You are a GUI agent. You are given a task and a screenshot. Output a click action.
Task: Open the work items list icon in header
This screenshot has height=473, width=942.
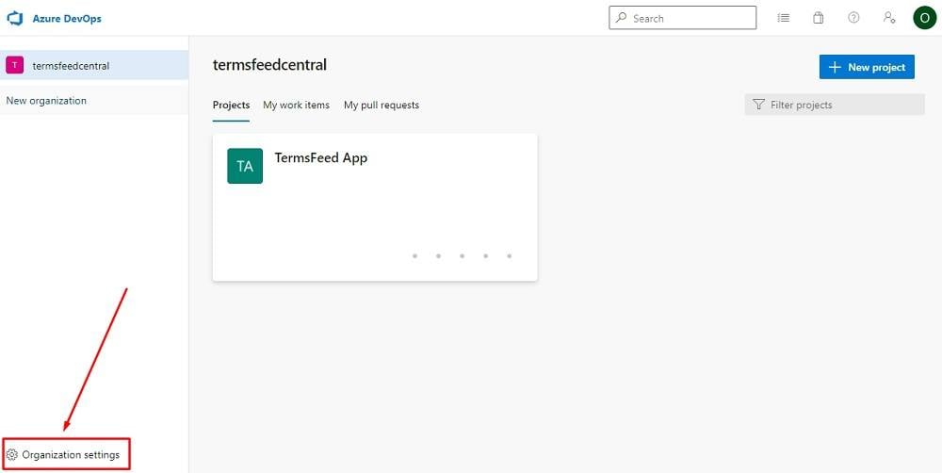click(784, 18)
